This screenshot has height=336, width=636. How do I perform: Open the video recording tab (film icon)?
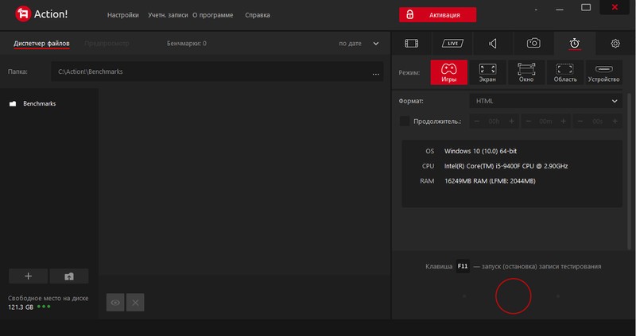point(411,43)
